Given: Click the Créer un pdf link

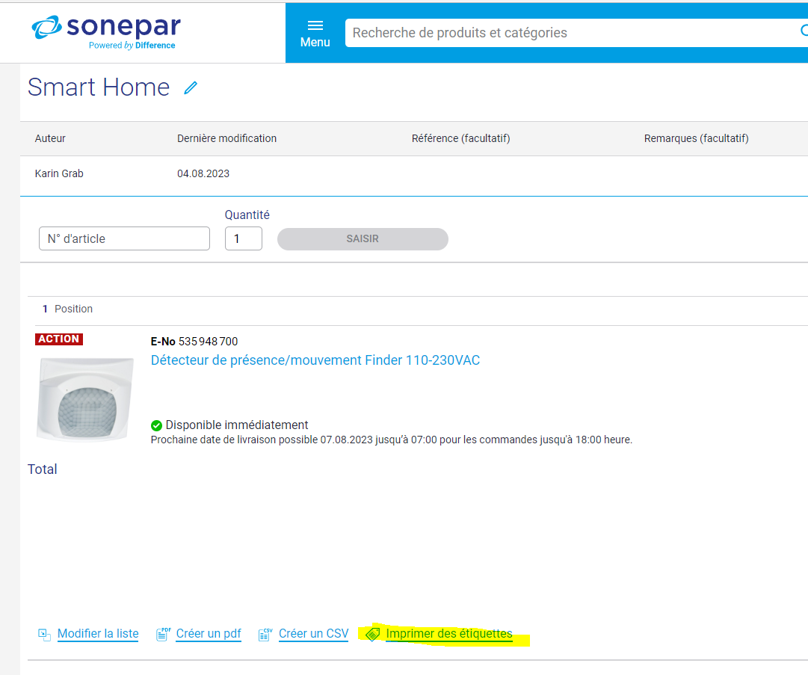Looking at the screenshot, I should tap(209, 634).
